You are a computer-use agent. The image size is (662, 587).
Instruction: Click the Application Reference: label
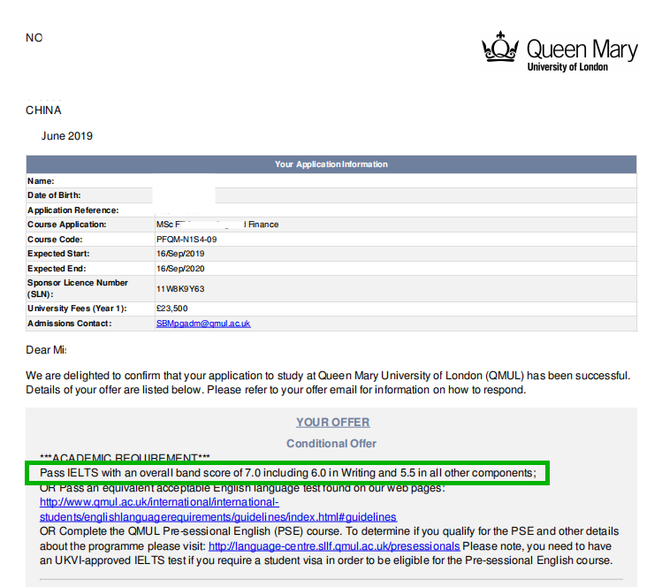pos(73,210)
